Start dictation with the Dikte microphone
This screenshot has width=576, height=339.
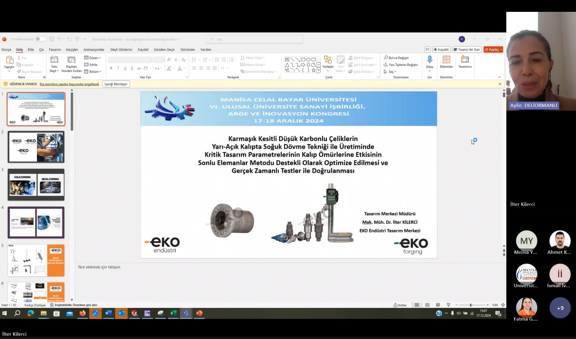(x=429, y=60)
